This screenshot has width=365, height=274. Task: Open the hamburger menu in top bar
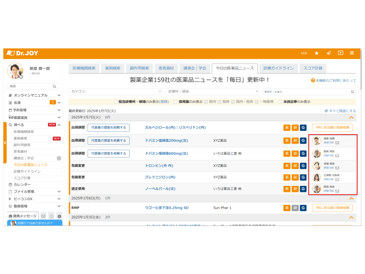[x=352, y=53]
